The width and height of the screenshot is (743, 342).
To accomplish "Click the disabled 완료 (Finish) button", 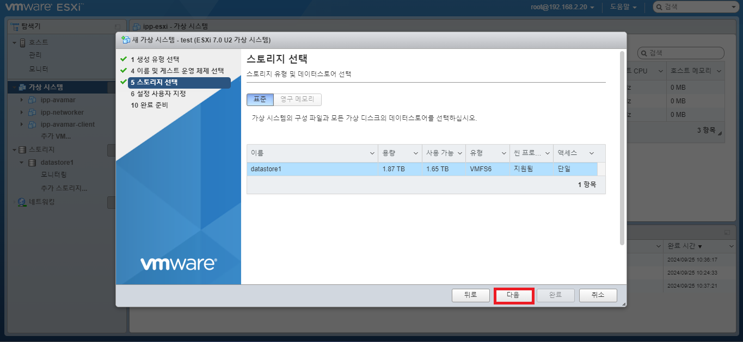I will tap(555, 295).
